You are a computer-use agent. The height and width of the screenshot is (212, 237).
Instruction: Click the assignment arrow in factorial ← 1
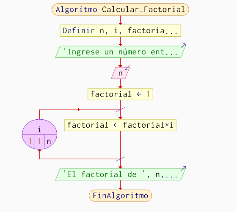pyautogui.click(x=139, y=94)
